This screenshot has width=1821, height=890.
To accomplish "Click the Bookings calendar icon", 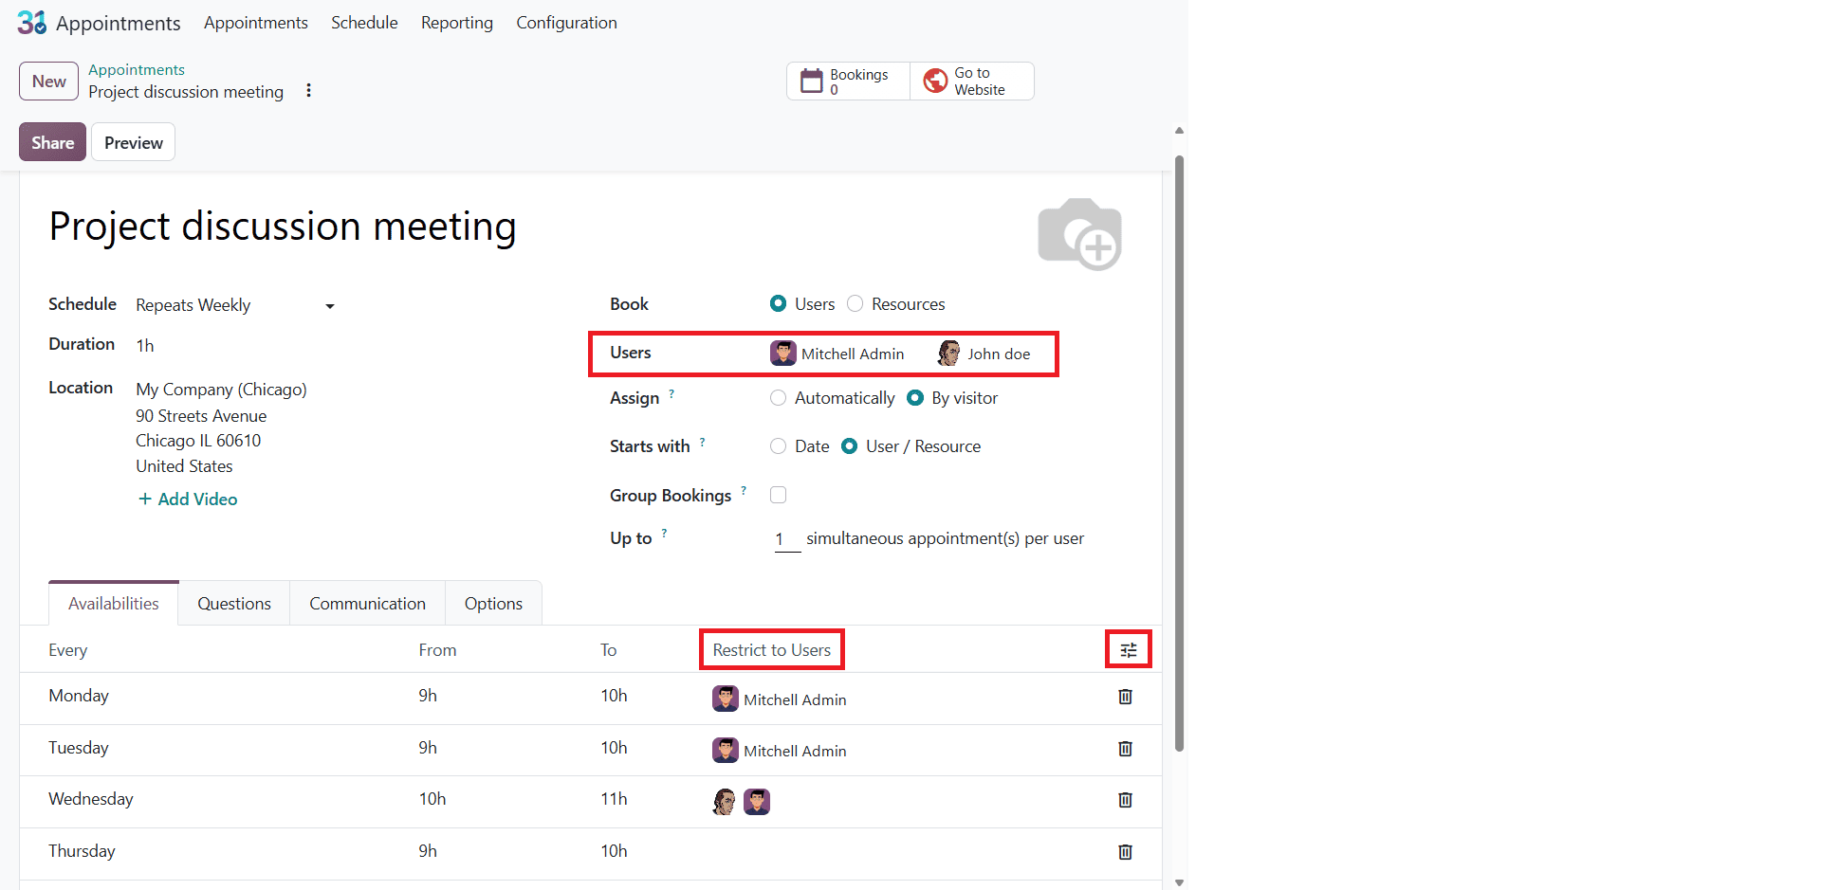I will click(x=812, y=82).
